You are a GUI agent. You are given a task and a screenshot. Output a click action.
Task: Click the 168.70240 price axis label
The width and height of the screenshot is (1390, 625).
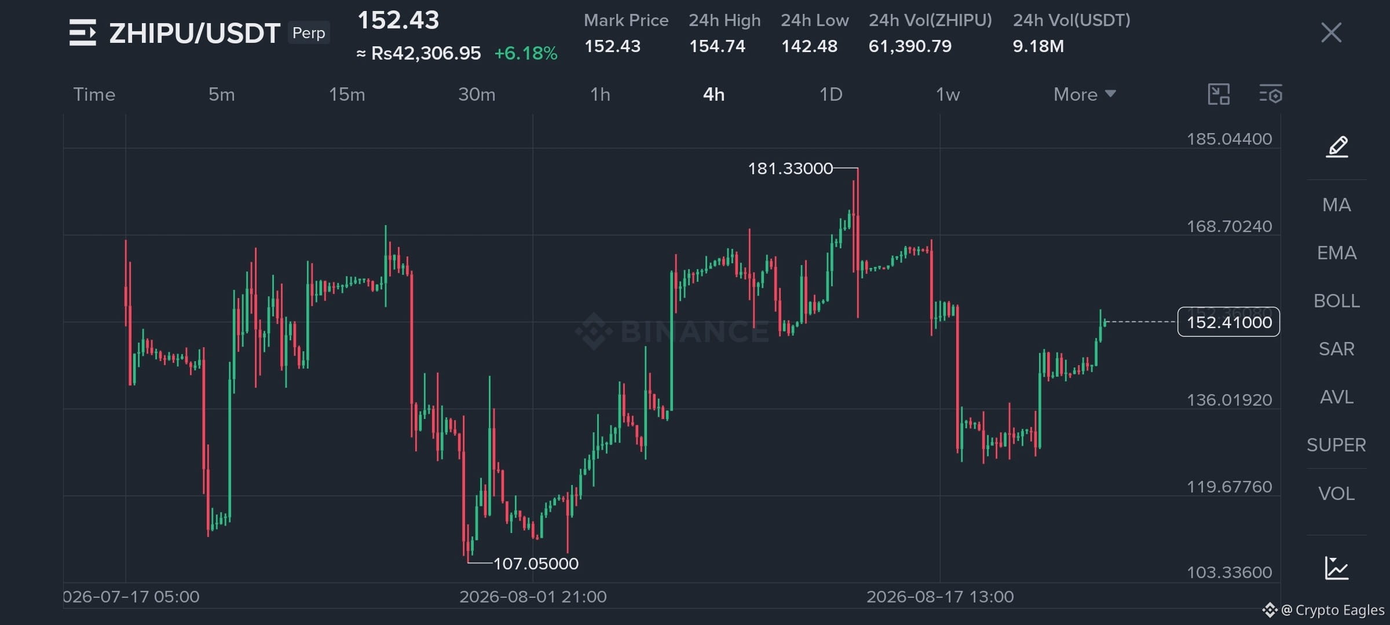pos(1230,226)
